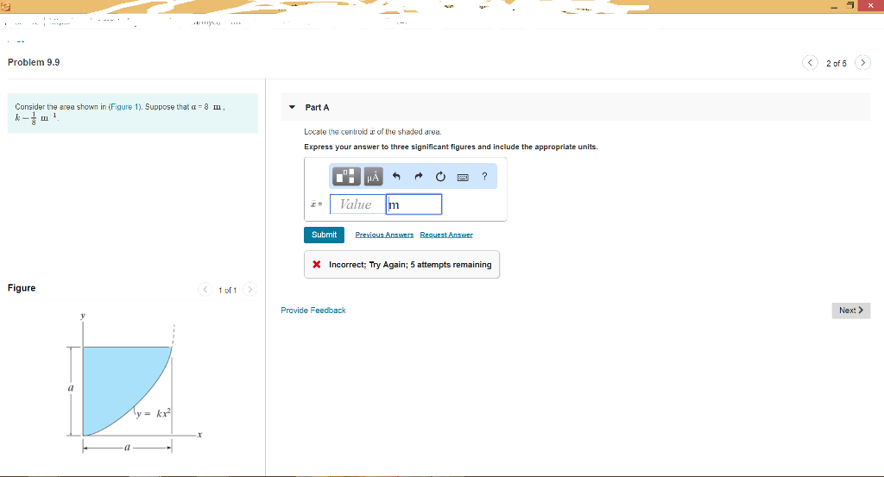Reset the answer box contents
The height and width of the screenshot is (477, 884).
pyautogui.click(x=440, y=176)
